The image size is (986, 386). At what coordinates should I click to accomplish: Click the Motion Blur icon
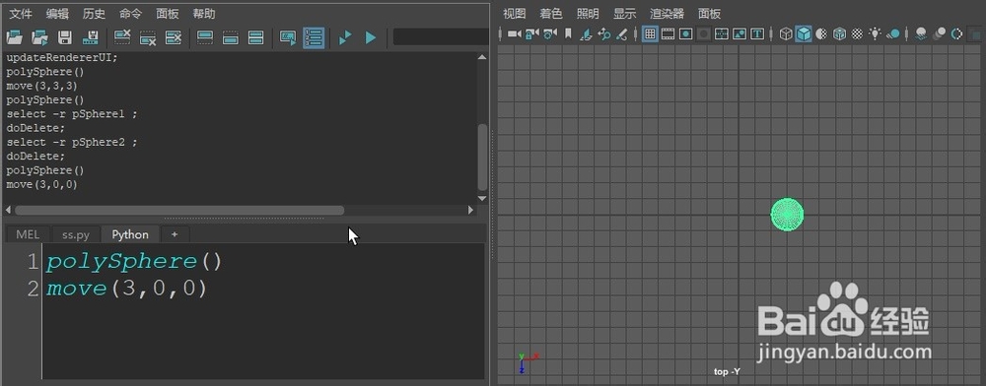[x=940, y=33]
